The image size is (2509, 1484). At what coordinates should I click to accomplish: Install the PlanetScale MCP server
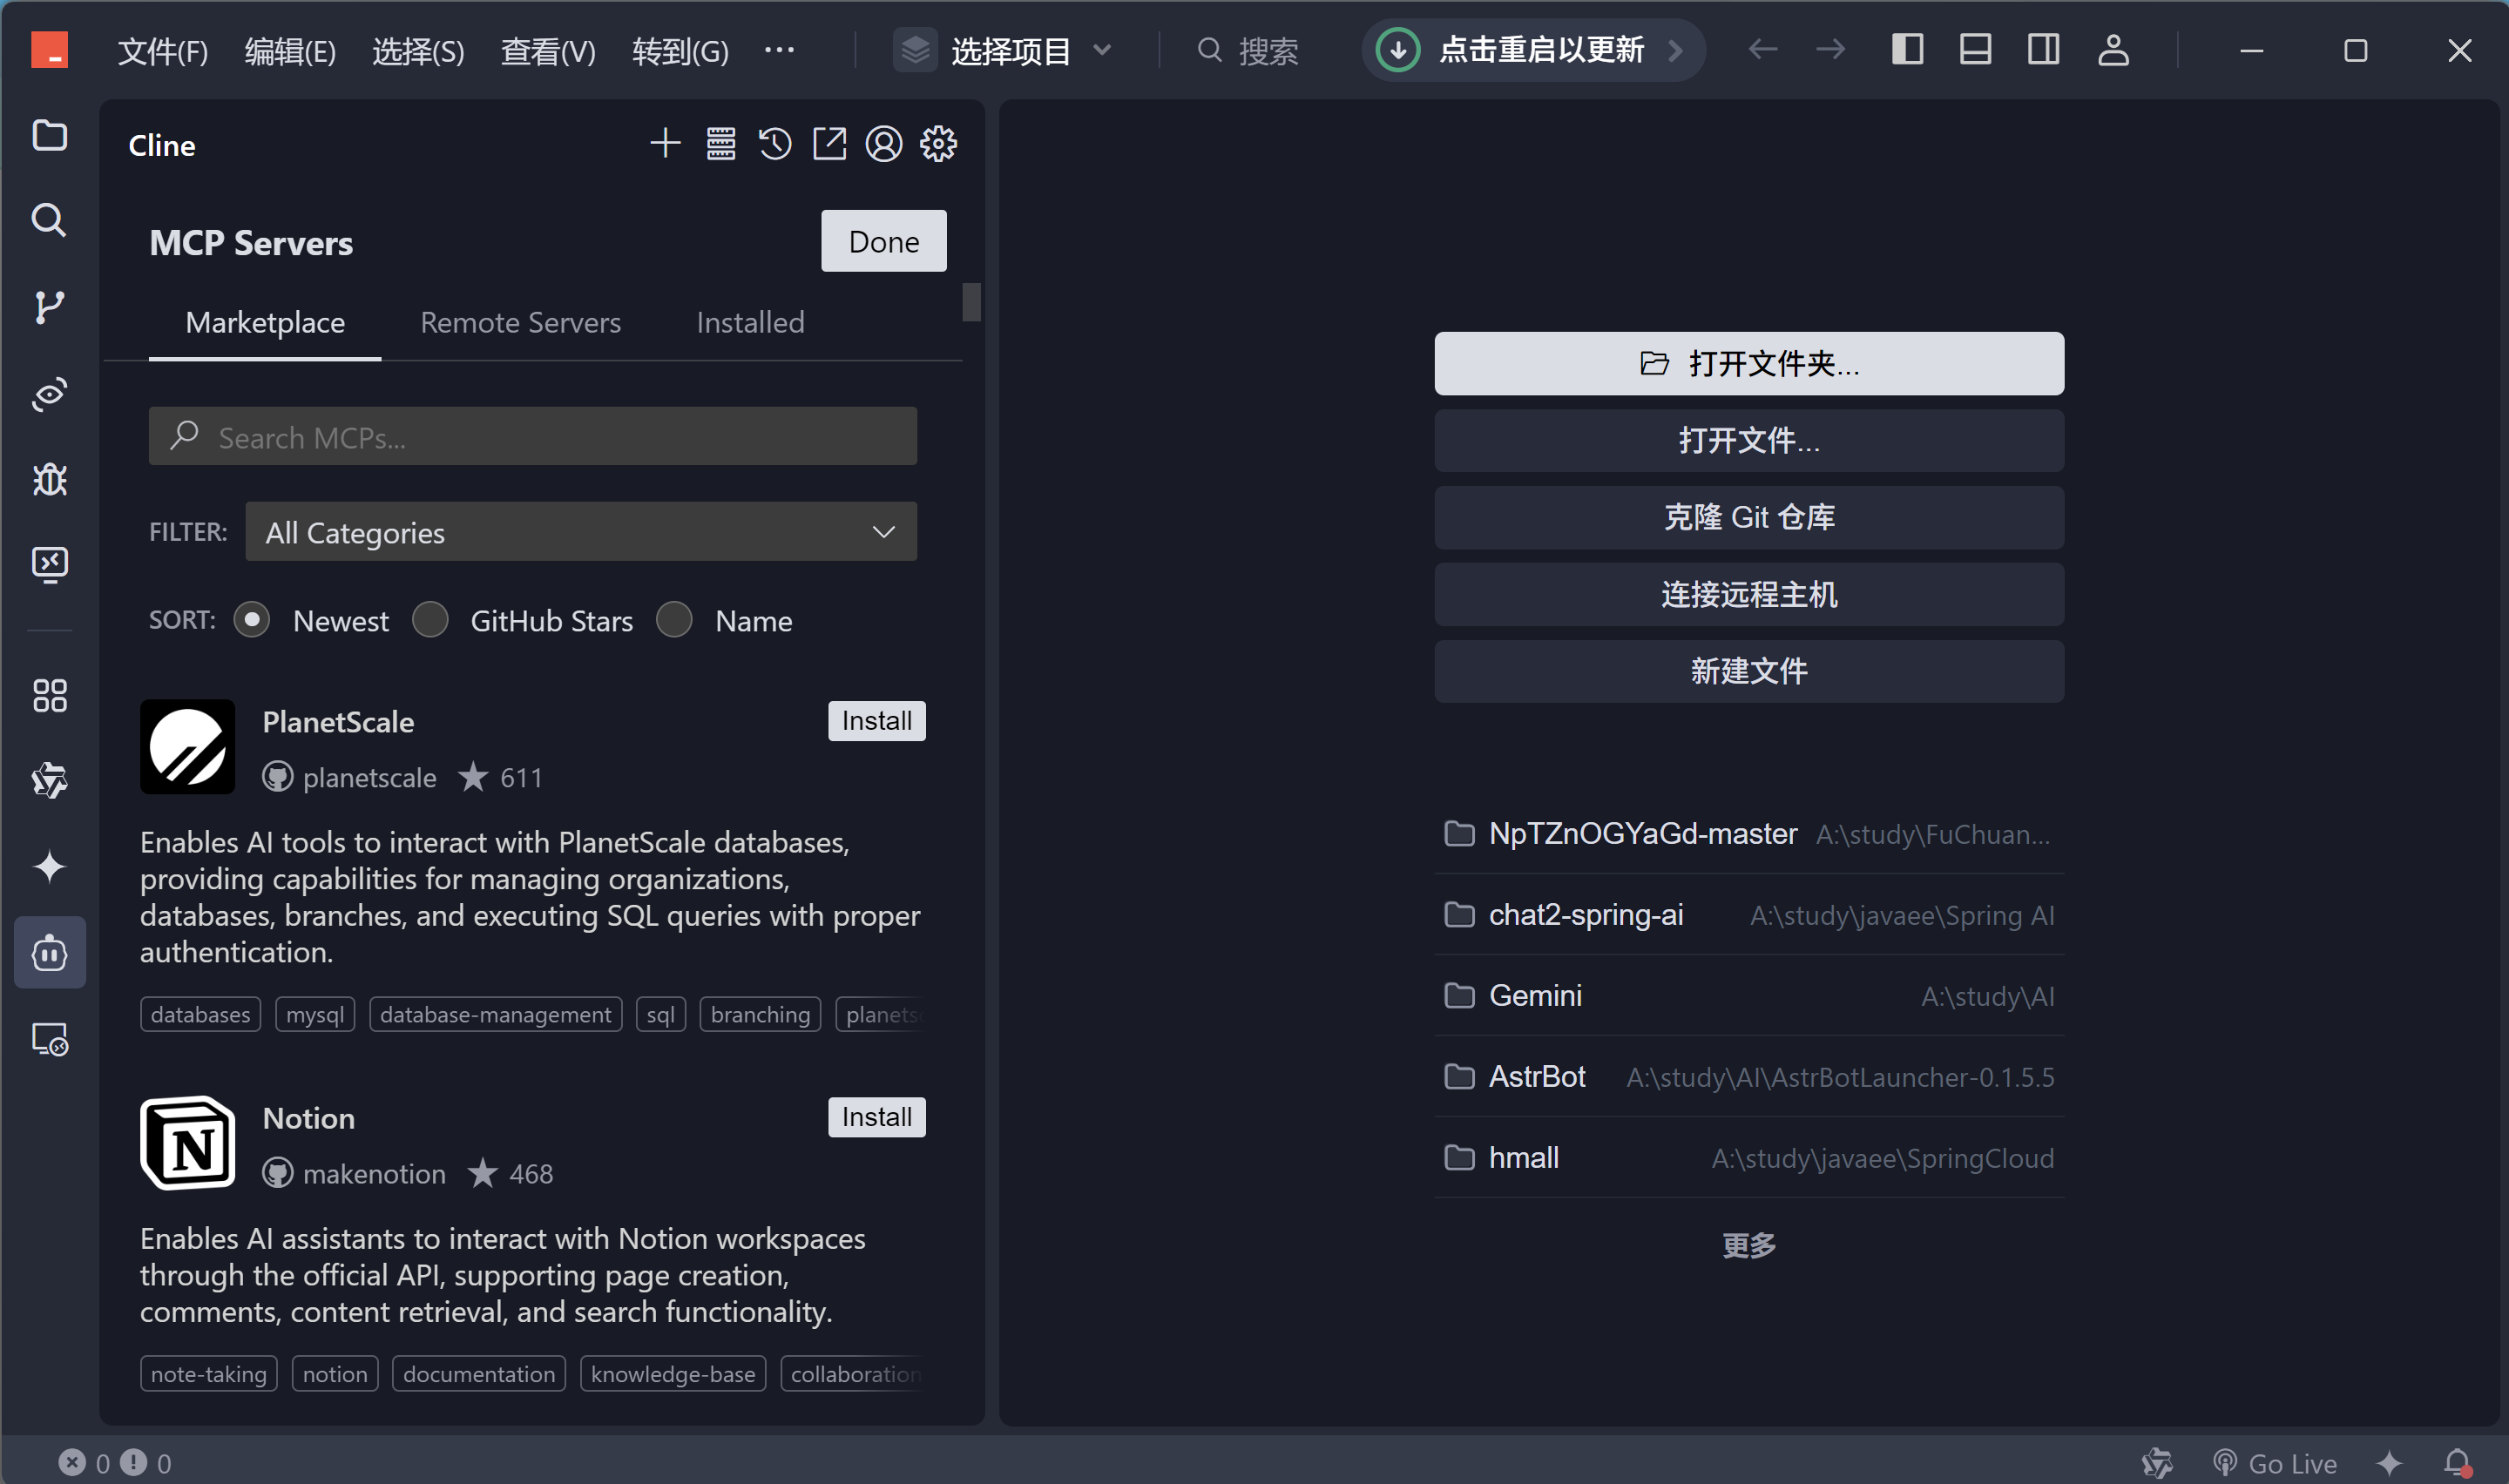(x=876, y=721)
